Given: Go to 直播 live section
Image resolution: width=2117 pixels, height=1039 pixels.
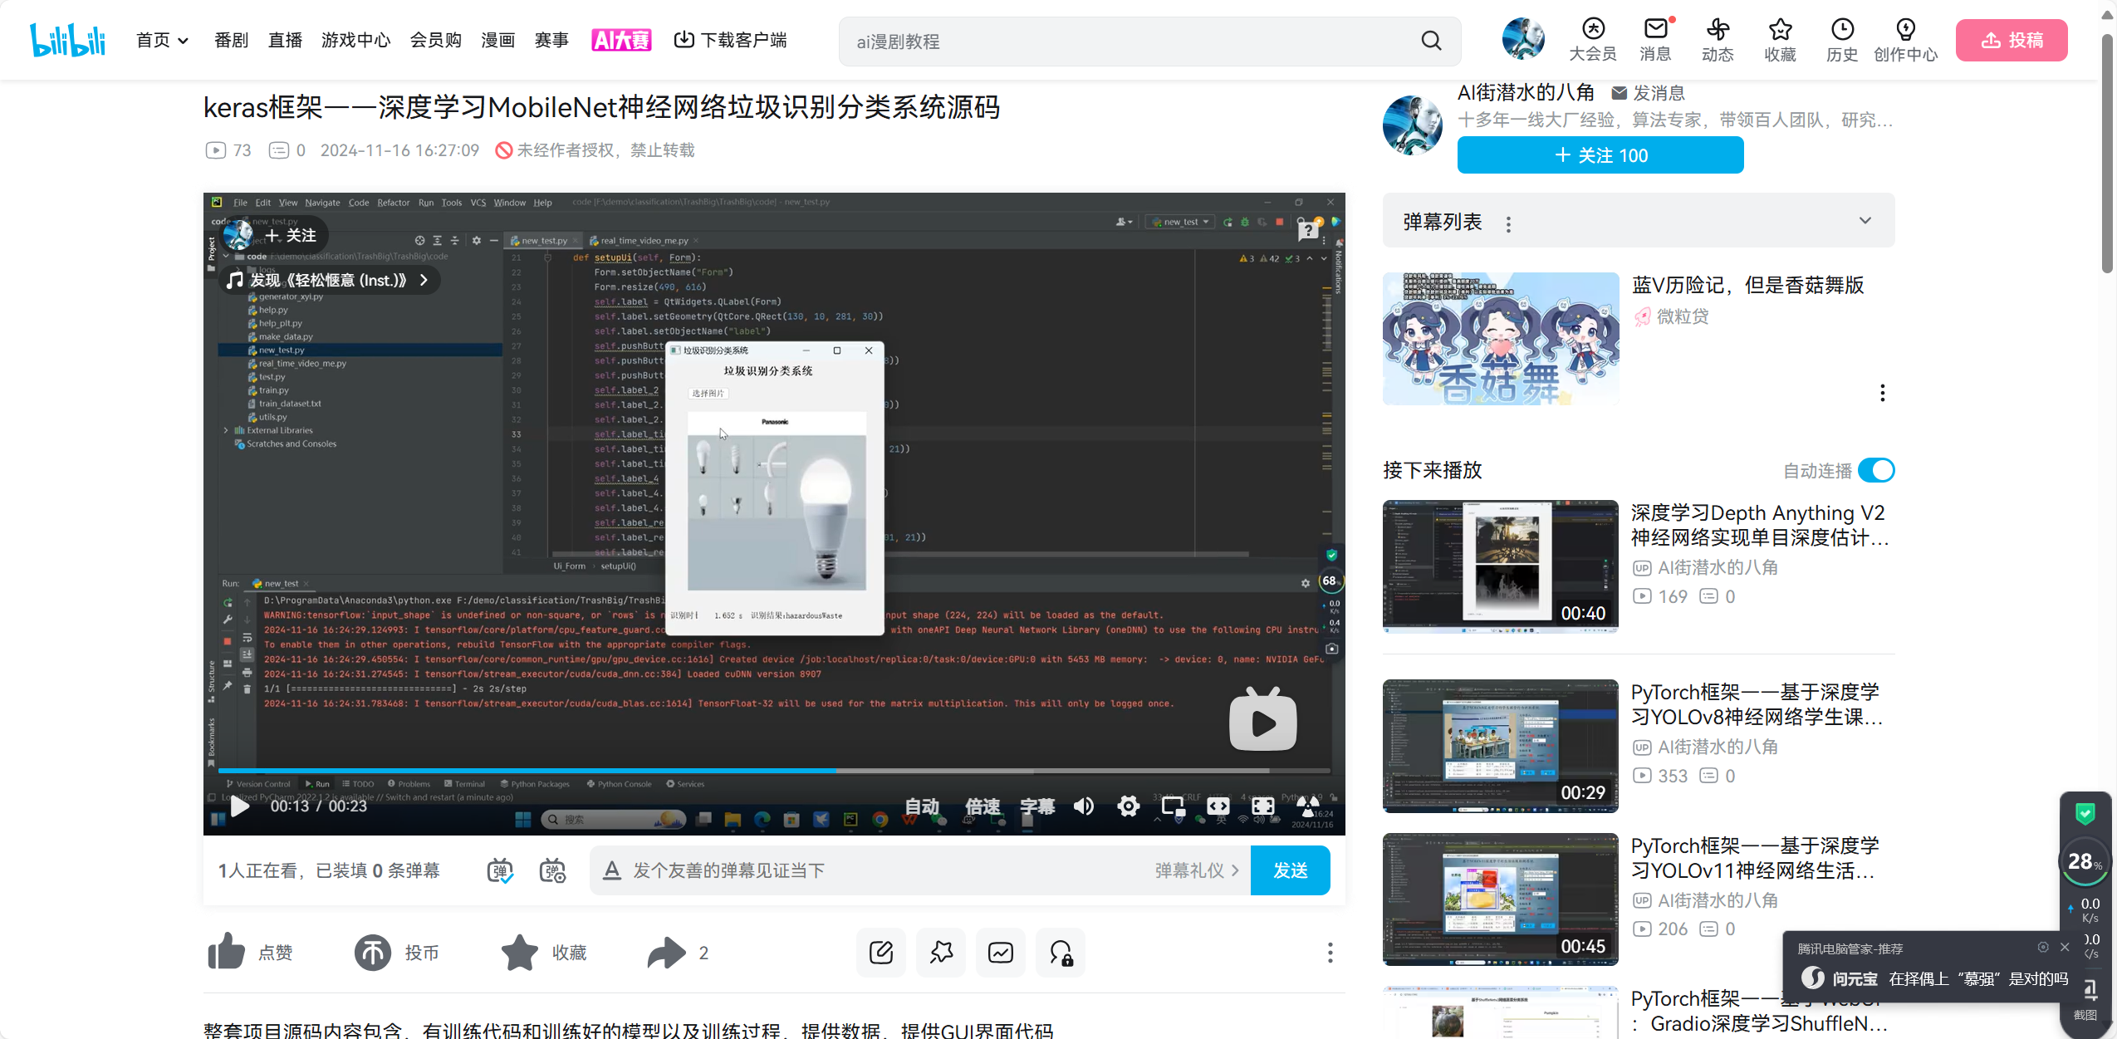Looking at the screenshot, I should click(x=285, y=40).
